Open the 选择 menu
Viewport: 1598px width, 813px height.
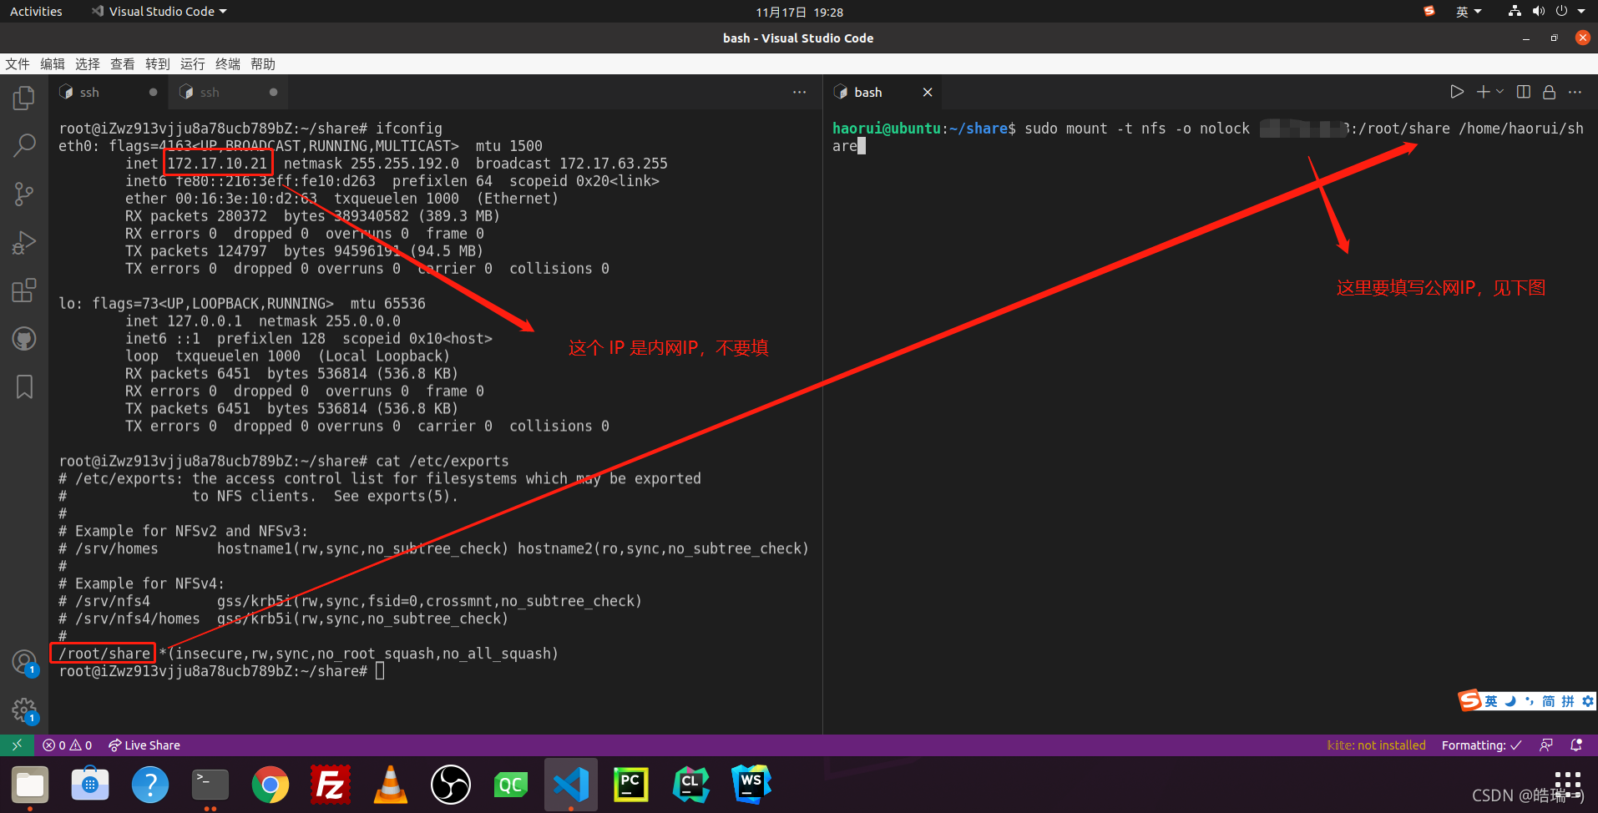coord(88,64)
